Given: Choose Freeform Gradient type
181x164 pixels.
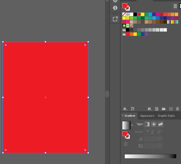Looking at the screenshot, I should point(160,124).
